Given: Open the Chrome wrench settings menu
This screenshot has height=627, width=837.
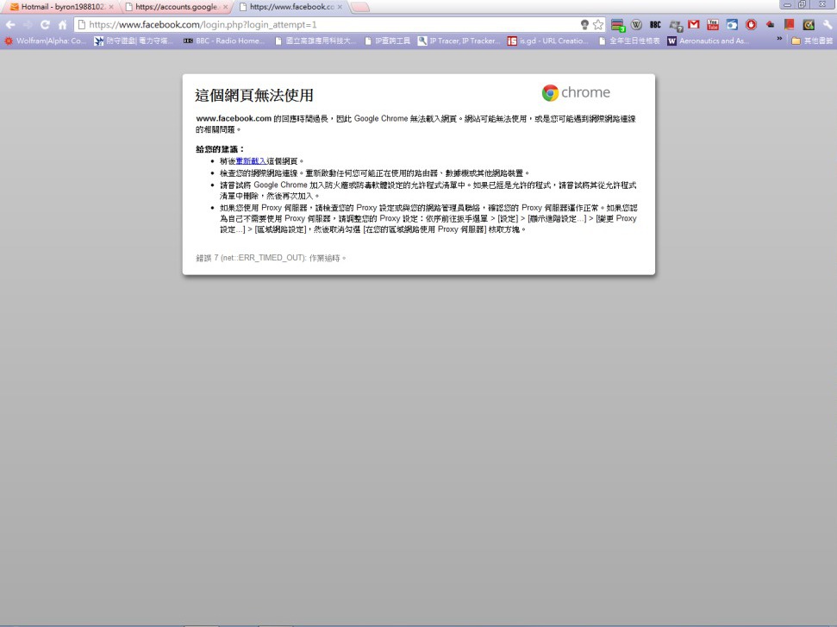Looking at the screenshot, I should (827, 24).
